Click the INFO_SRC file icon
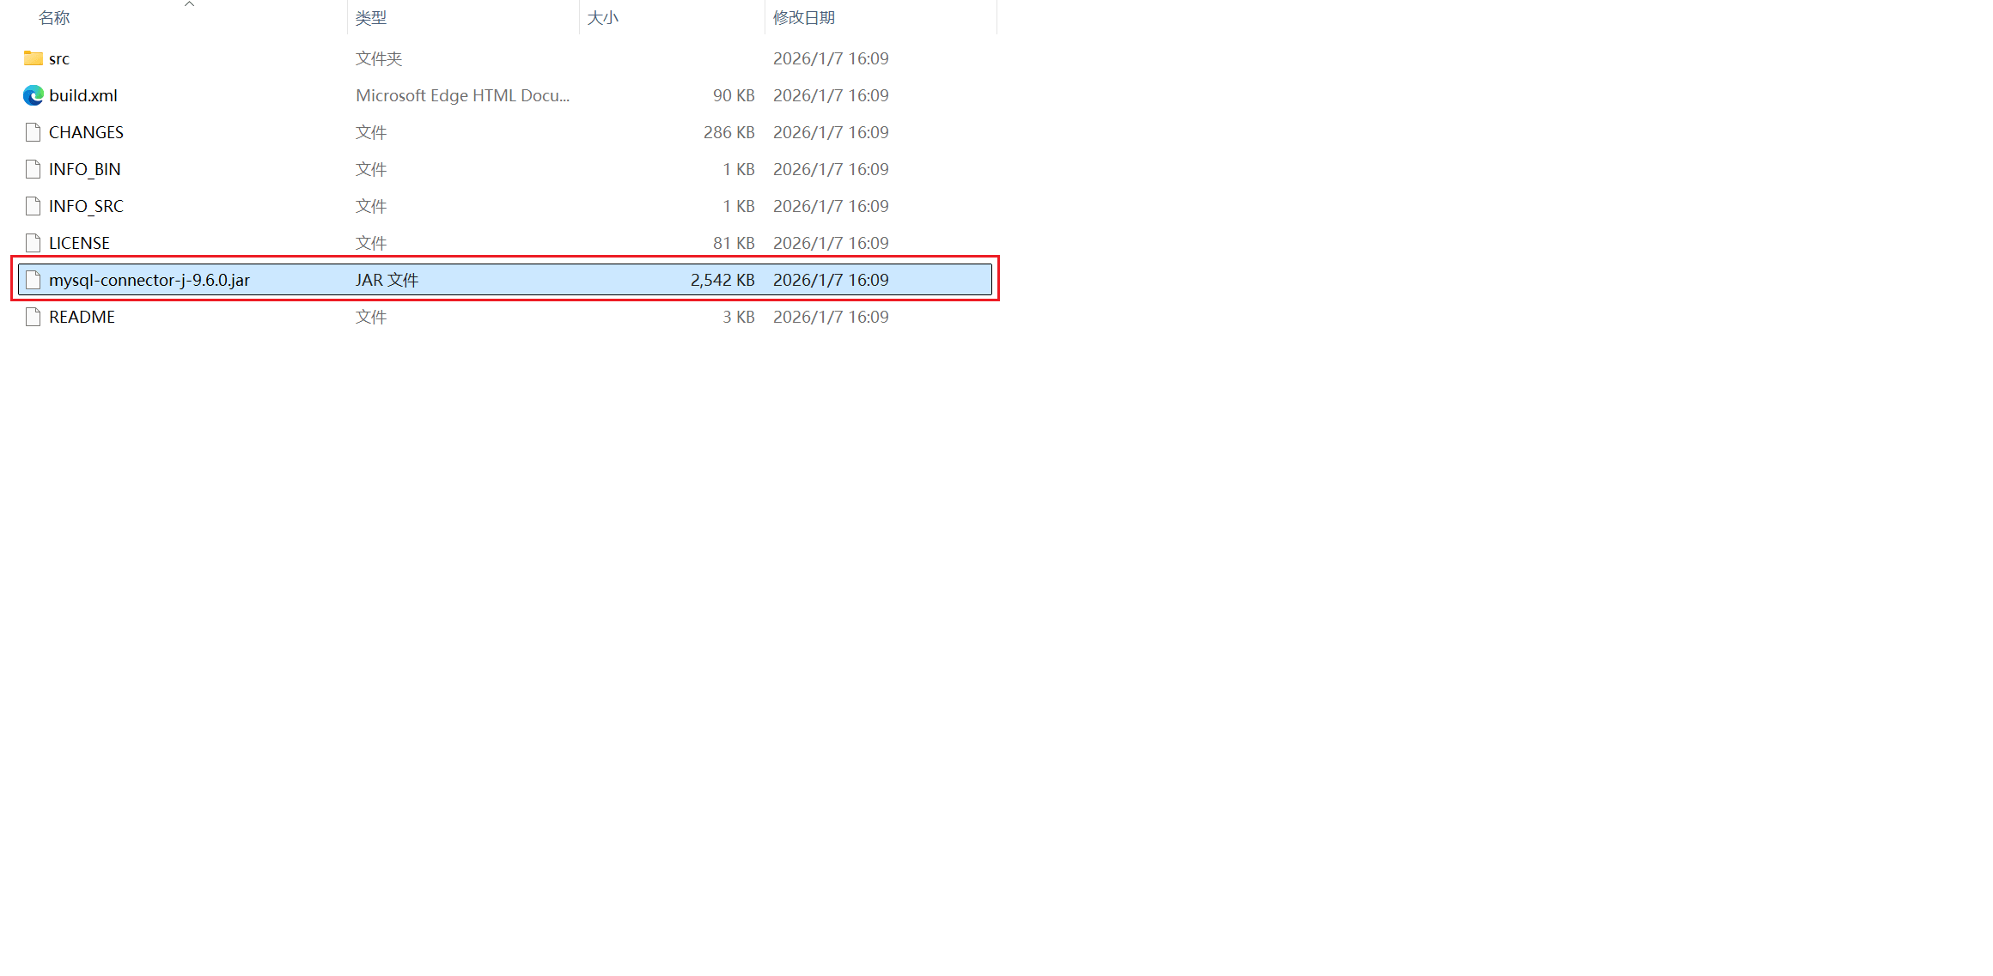 tap(33, 206)
